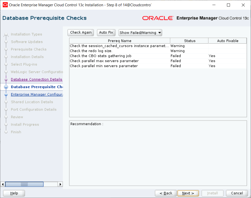Click the Failed status for parallel max servers
The height and width of the screenshot is (198, 251).
[x=176, y=61]
